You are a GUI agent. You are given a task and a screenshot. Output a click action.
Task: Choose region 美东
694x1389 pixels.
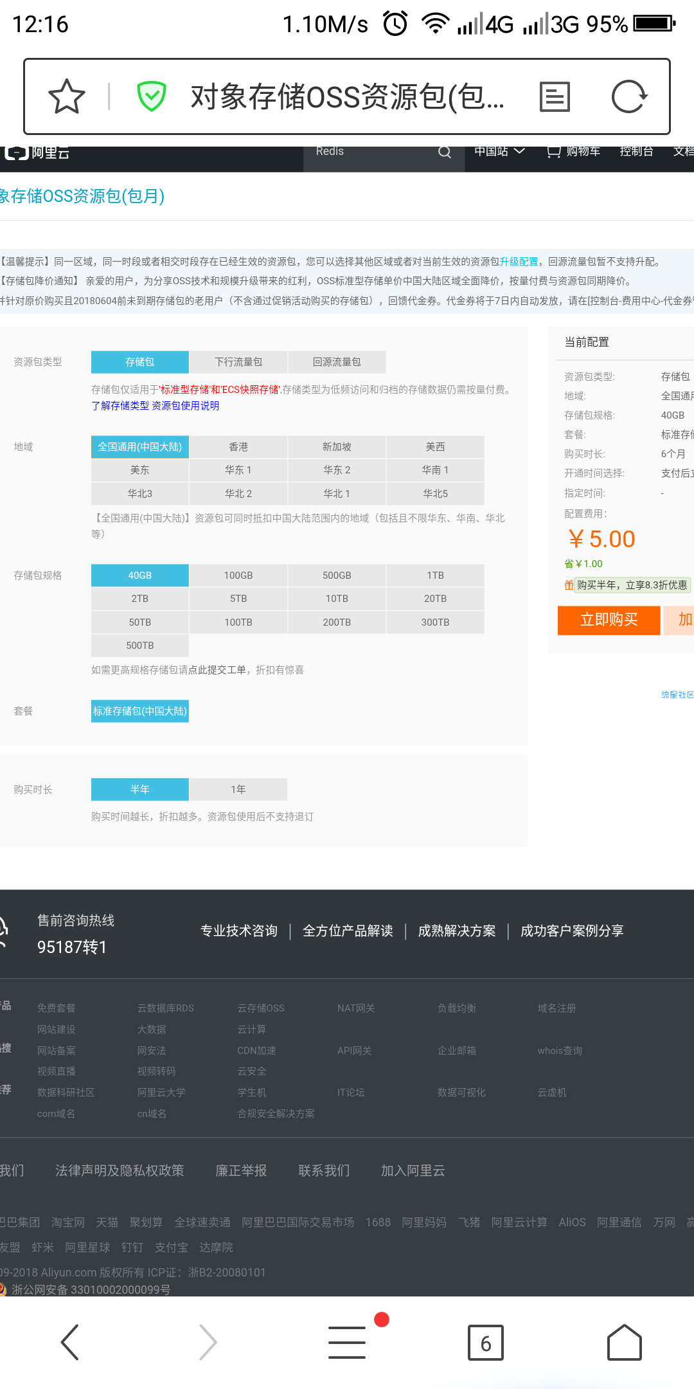coord(140,470)
